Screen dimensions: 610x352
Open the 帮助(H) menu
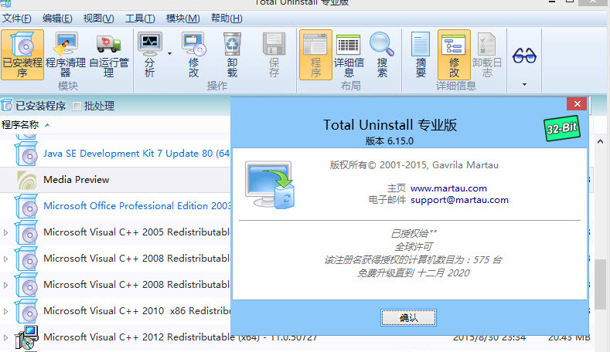227,19
